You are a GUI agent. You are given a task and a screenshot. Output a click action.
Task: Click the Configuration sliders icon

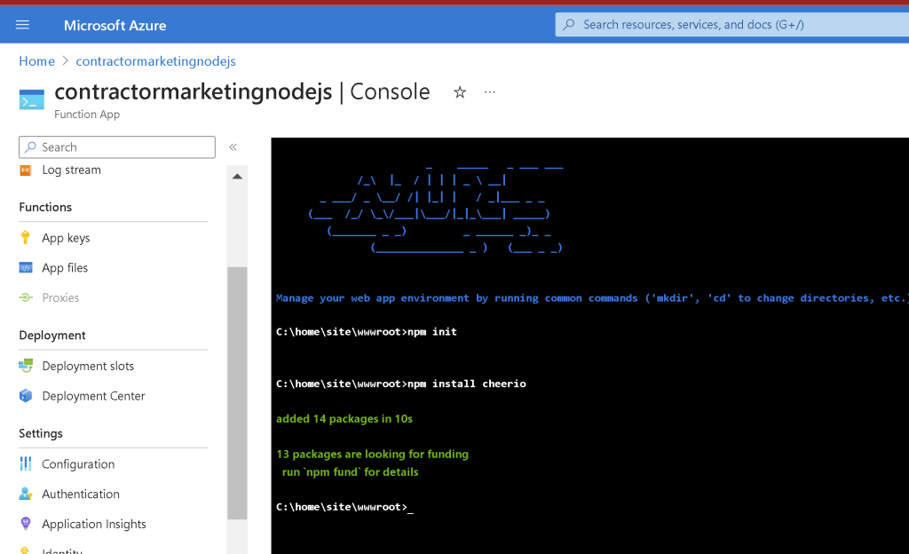26,463
